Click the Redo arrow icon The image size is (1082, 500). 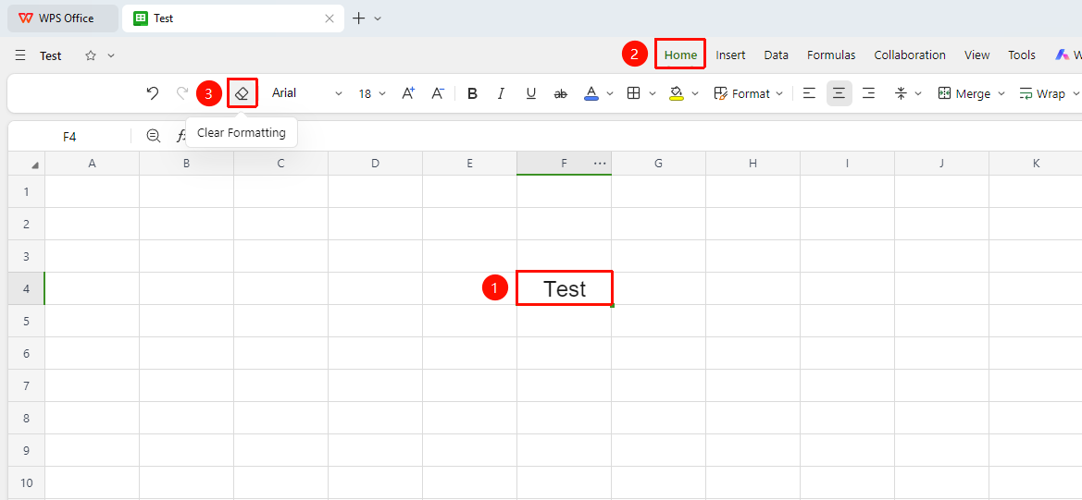click(182, 93)
